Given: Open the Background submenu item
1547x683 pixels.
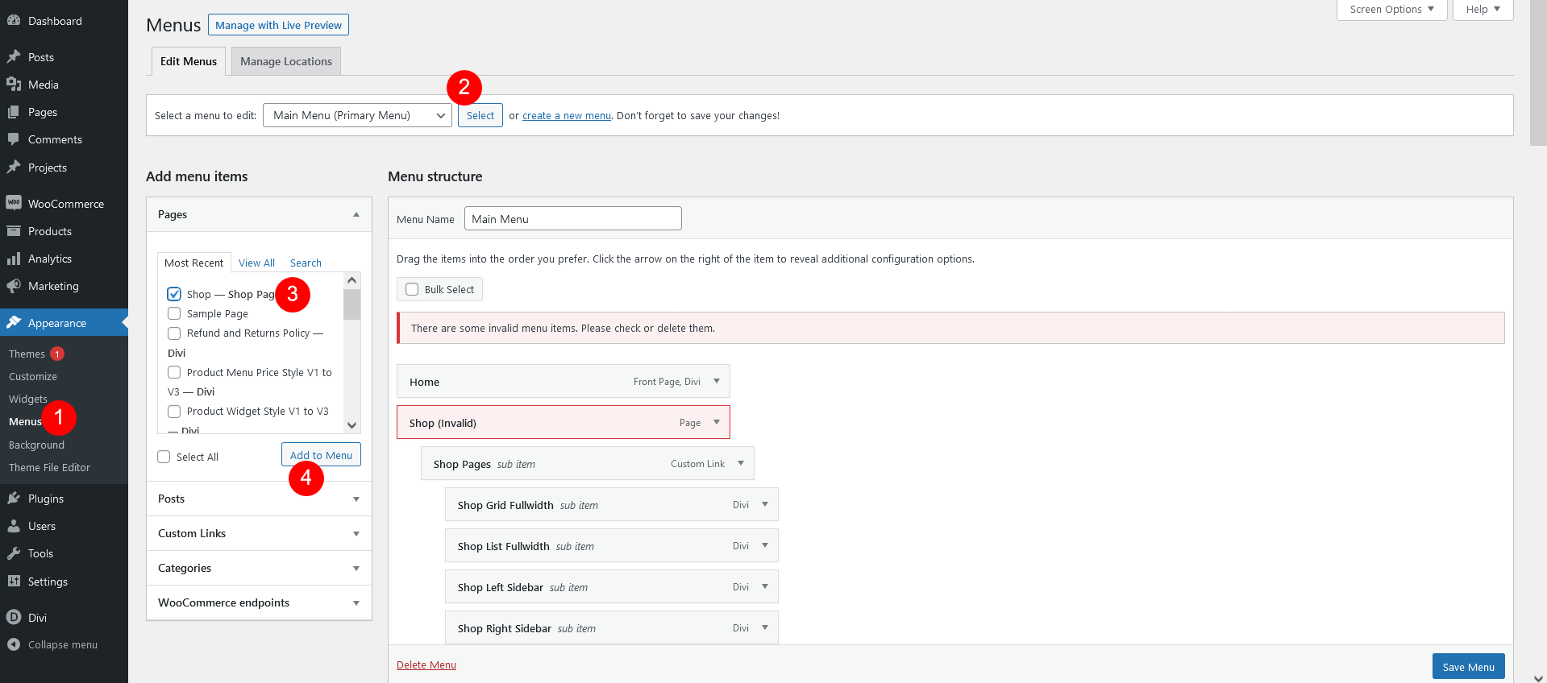Looking at the screenshot, I should pos(36,445).
